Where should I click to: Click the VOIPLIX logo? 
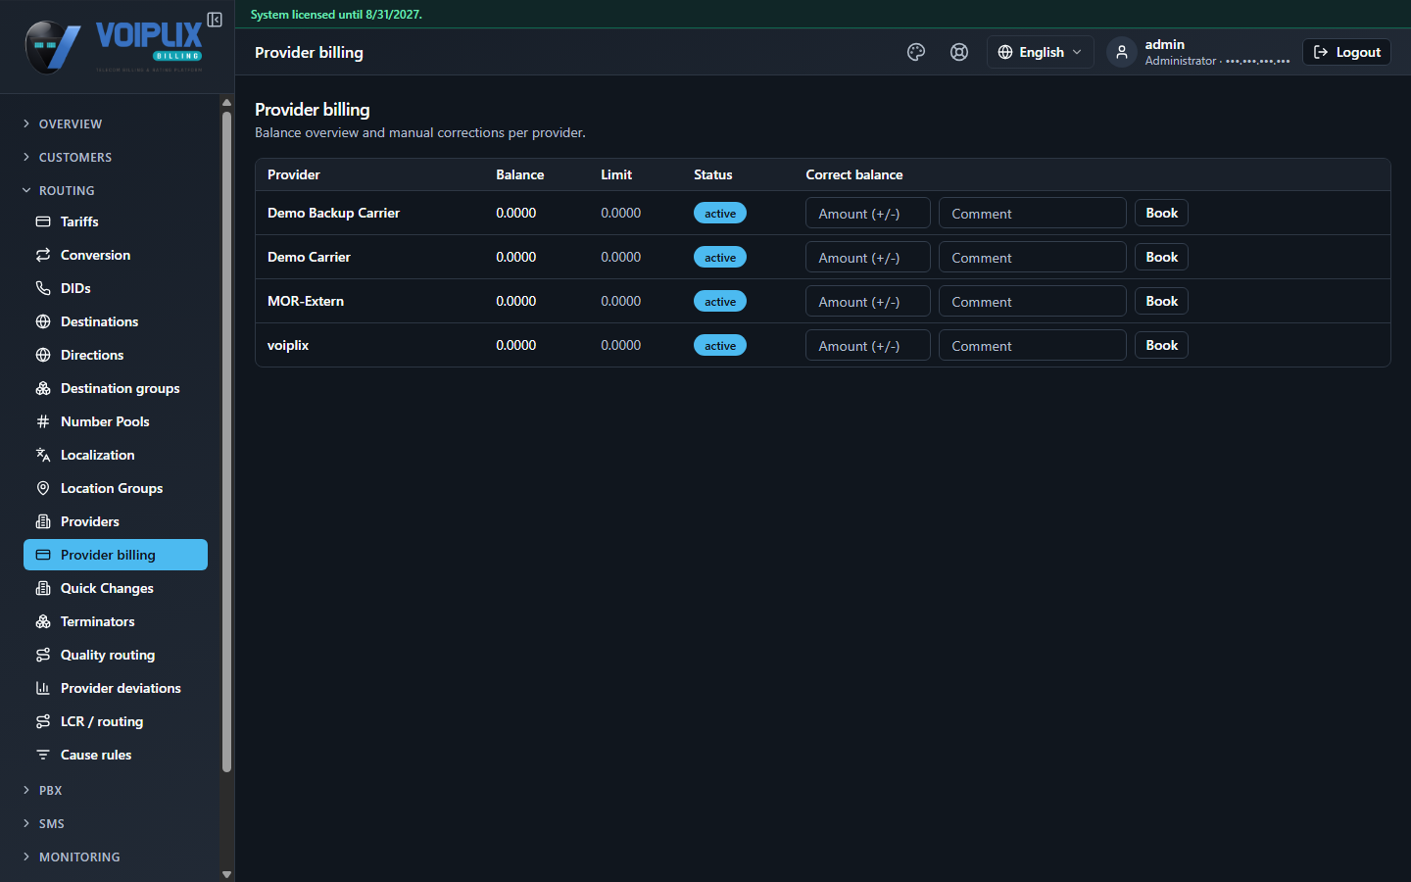114,46
